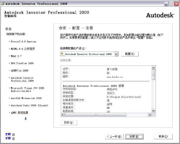Click the 萝卜家园 name value

click(x=112, y=69)
